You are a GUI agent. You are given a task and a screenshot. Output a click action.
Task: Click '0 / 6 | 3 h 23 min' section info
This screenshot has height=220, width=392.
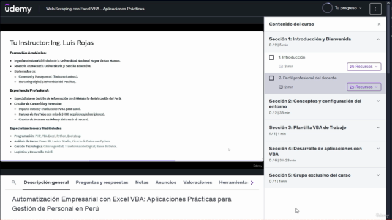(x=282, y=160)
